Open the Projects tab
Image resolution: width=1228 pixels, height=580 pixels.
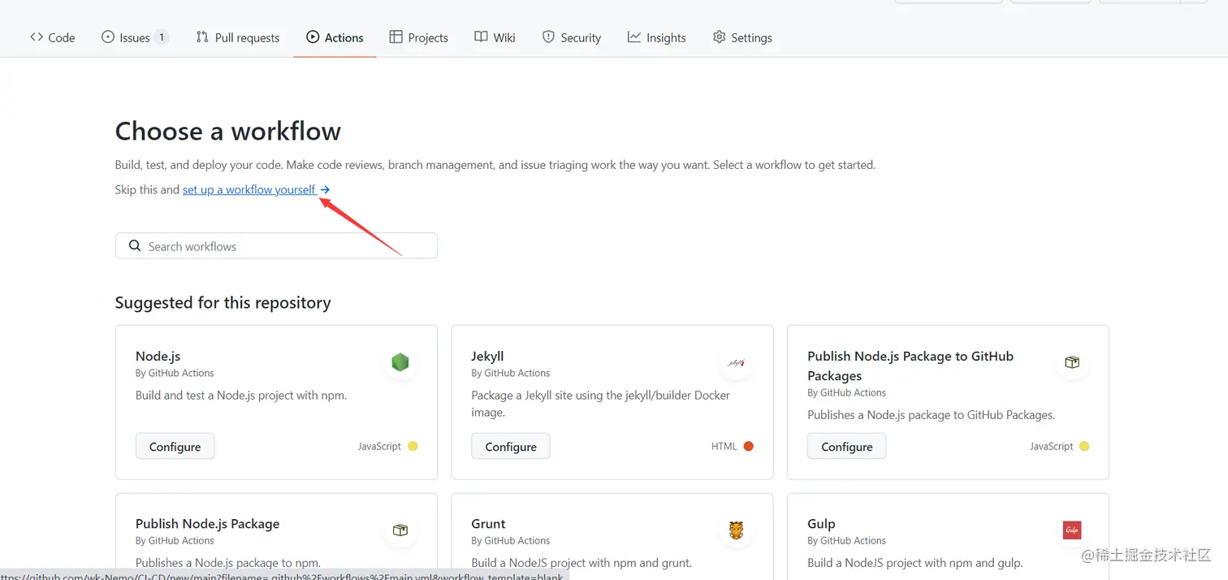(x=418, y=37)
